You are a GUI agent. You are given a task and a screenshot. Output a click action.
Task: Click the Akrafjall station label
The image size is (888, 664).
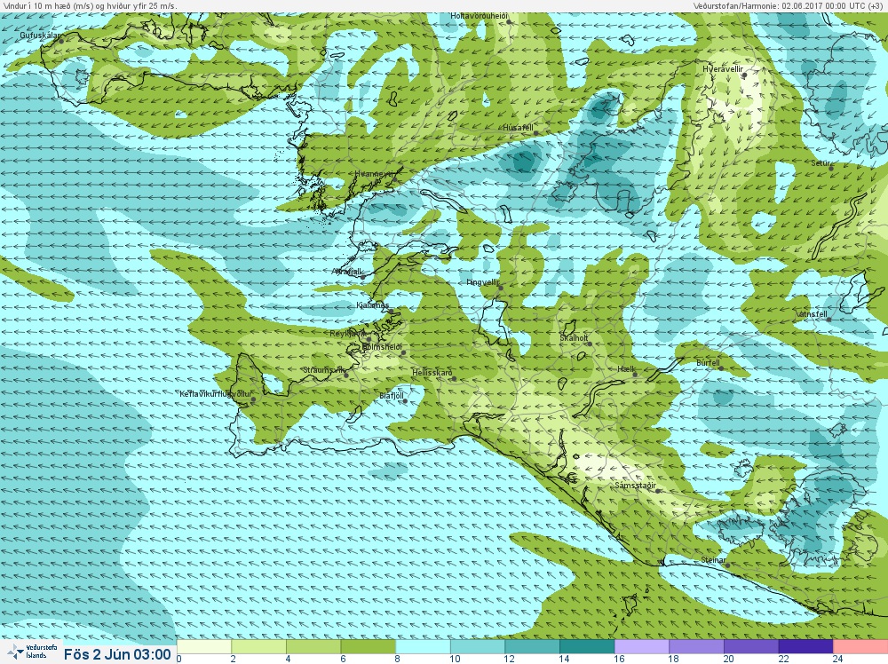click(347, 272)
